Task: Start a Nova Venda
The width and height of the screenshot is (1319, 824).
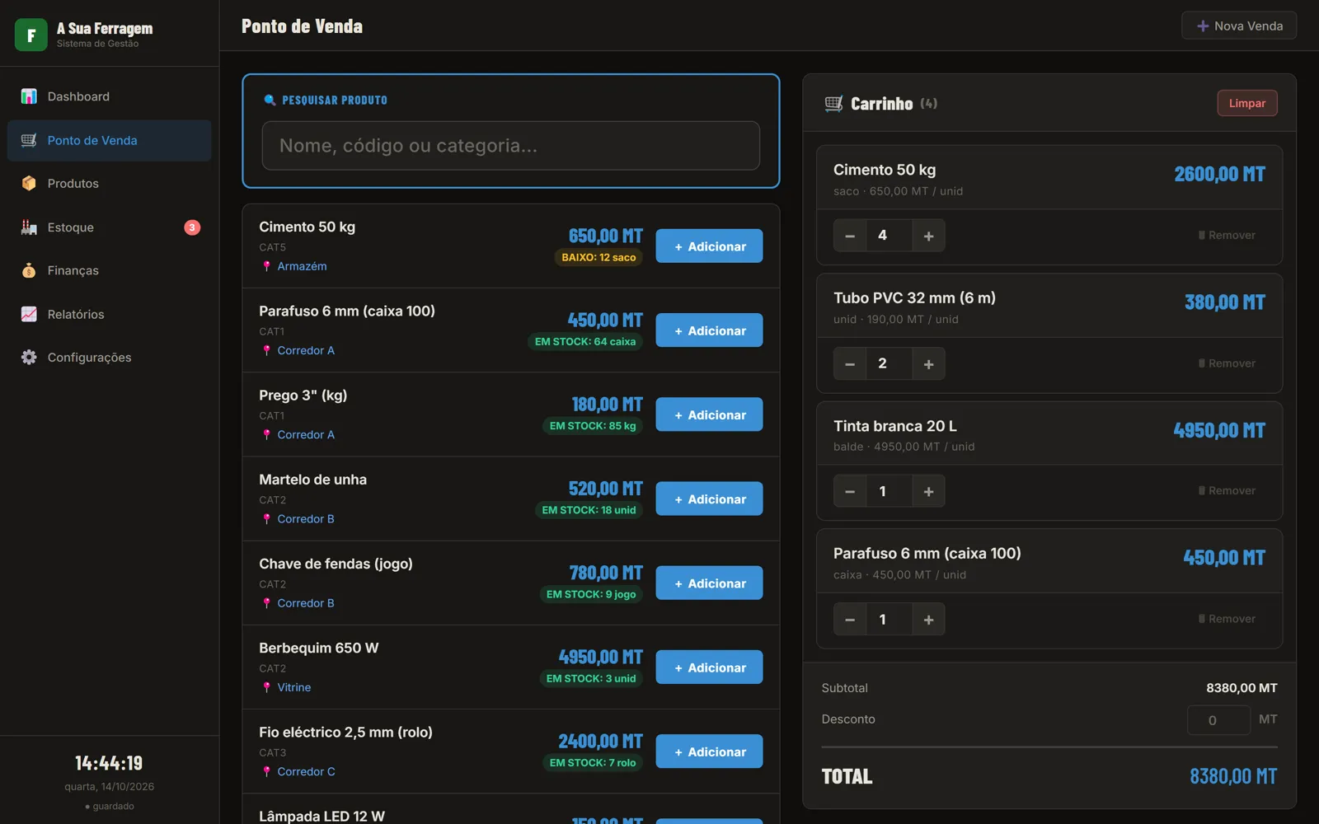Action: coord(1239,26)
